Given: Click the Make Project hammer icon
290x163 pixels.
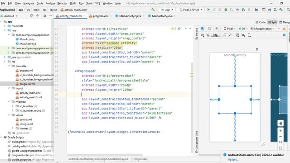Looking at the screenshot, I should coord(153,10).
